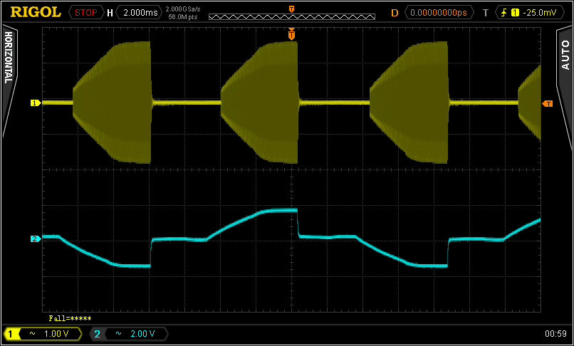Viewport: 574px width, 346px height.
Task: Click the channel 2 AC coupling symbol
Action: pos(119,334)
